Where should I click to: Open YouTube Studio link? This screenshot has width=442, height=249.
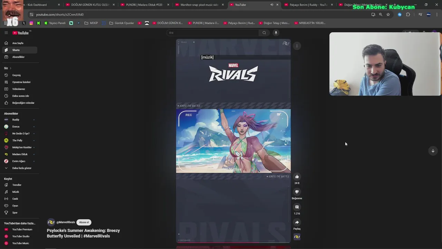coord(20,237)
